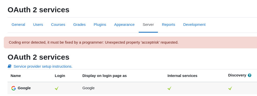This screenshot has width=257, height=96.
Task: Go to the Development tab
Action: (x=194, y=25)
